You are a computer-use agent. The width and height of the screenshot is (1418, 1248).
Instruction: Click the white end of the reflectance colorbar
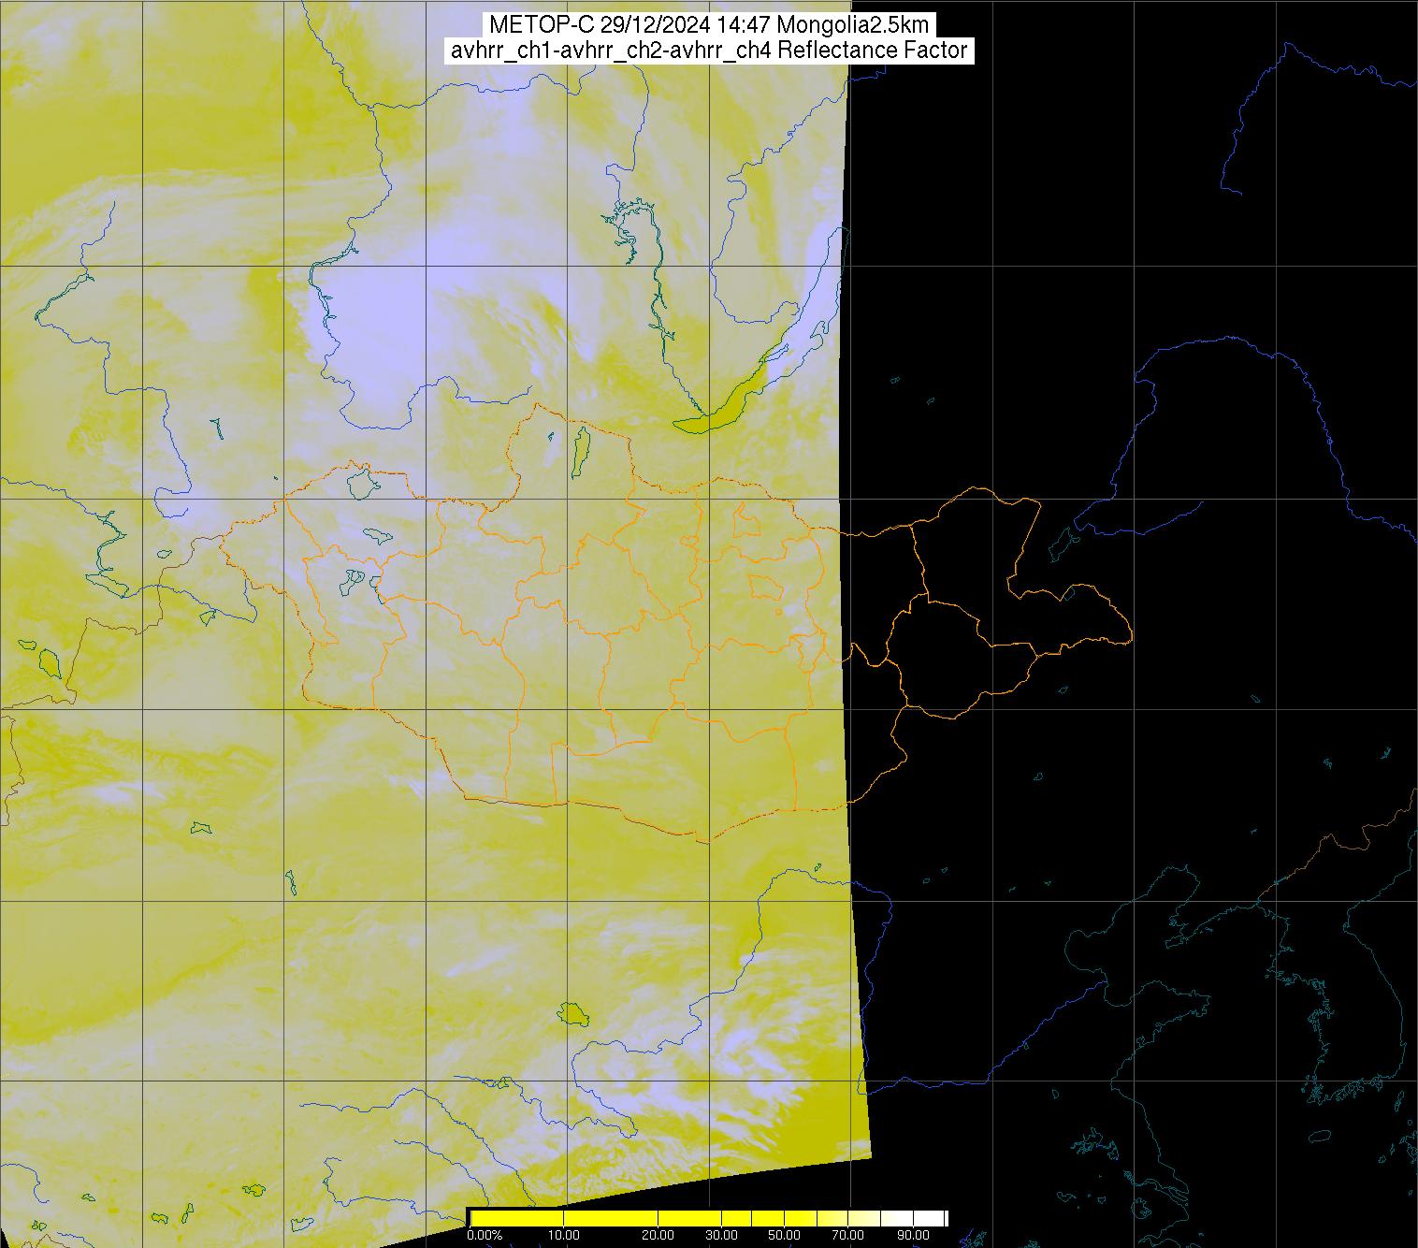929,1218
